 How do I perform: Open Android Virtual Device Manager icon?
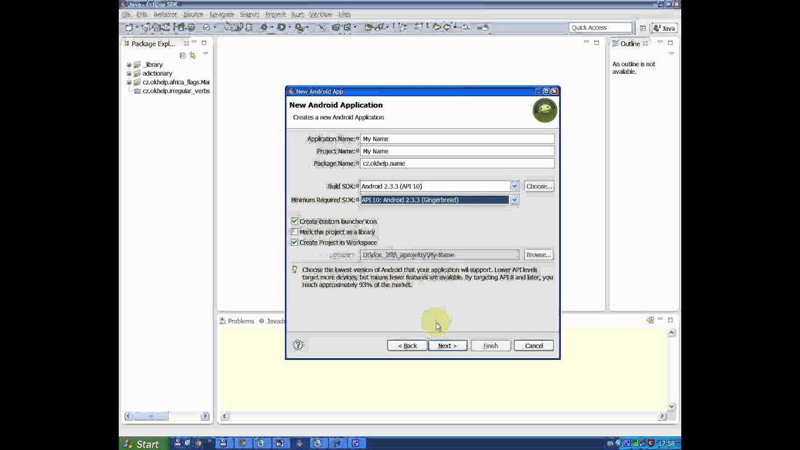tap(191, 27)
